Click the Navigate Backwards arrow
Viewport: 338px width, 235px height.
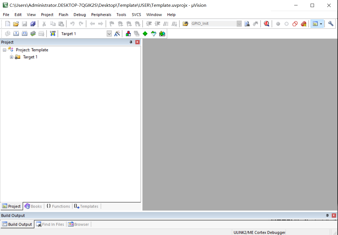(92, 24)
